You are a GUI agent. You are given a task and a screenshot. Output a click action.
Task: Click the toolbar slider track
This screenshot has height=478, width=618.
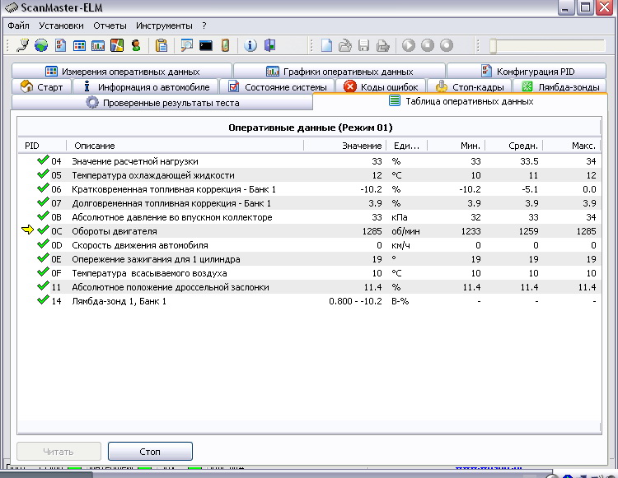coord(548,45)
